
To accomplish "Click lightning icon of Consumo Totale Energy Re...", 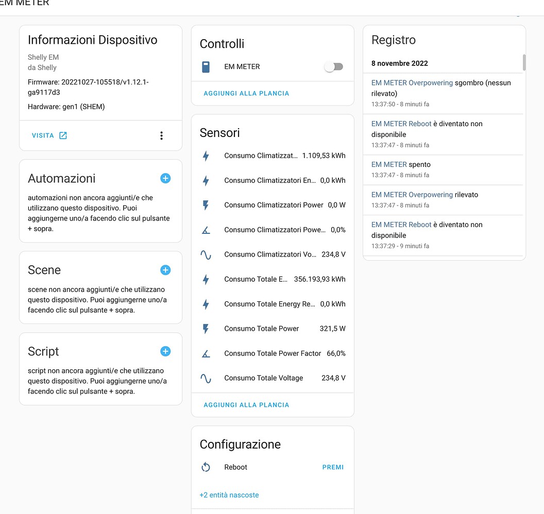I will click(206, 304).
